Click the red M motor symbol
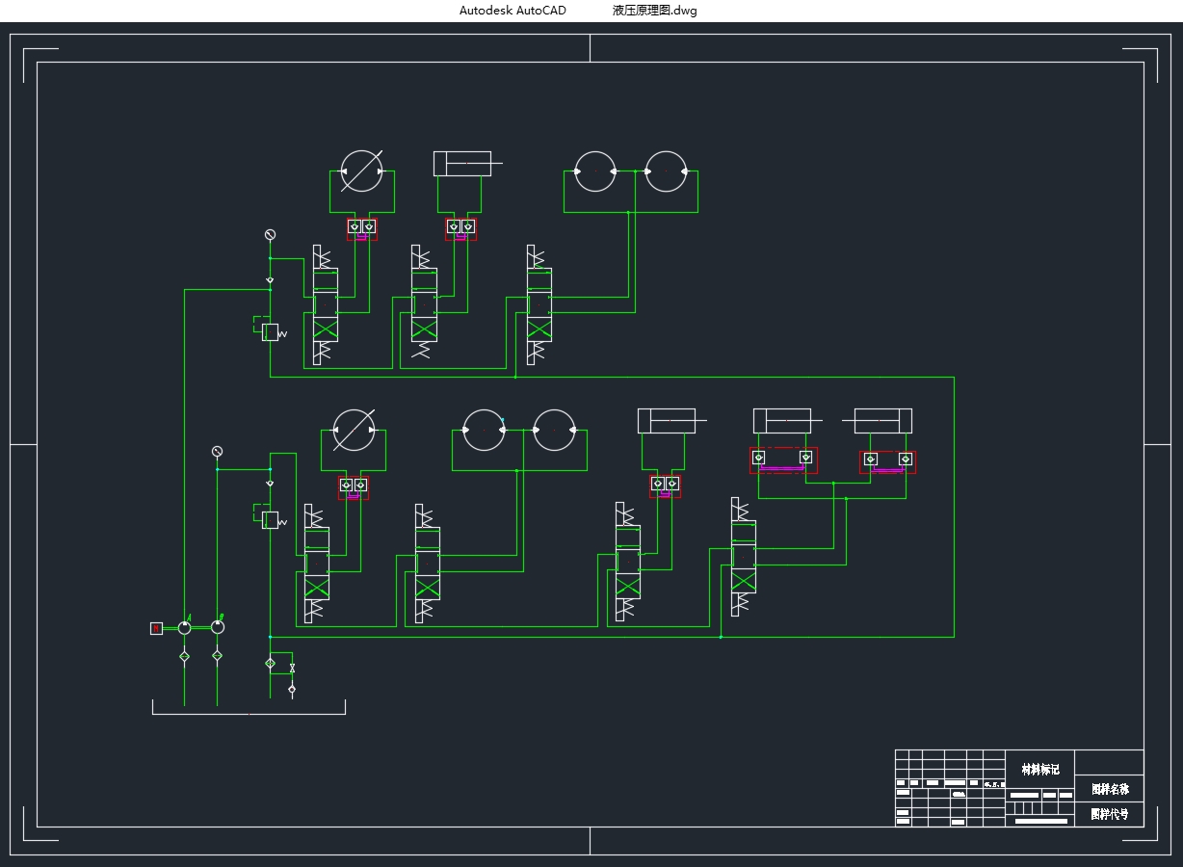This screenshot has height=867, width=1183. (x=156, y=628)
